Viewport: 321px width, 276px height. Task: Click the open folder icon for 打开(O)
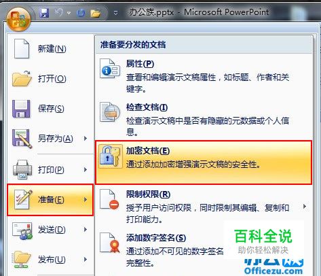click(x=22, y=78)
